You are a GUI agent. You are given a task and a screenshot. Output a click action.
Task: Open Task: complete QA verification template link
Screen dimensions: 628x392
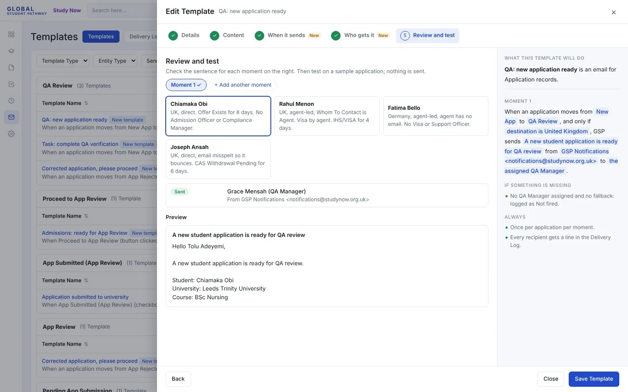coord(80,144)
